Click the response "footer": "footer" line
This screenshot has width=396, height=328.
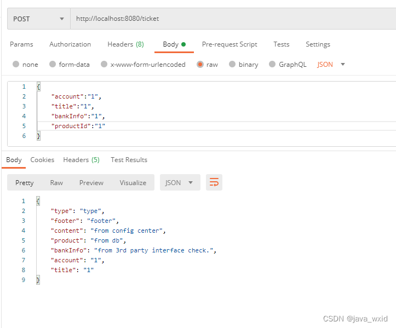click(84, 221)
